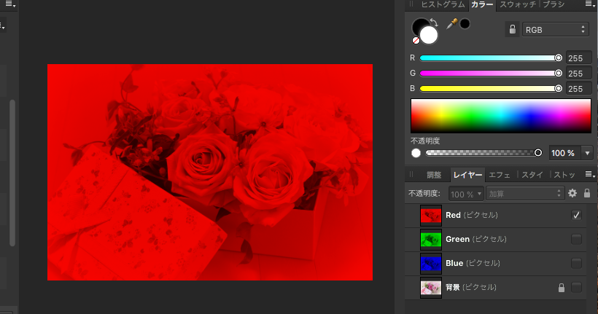Expand the color opacity 100 % dropdown arrow
This screenshot has height=314, width=598.
[x=588, y=153]
